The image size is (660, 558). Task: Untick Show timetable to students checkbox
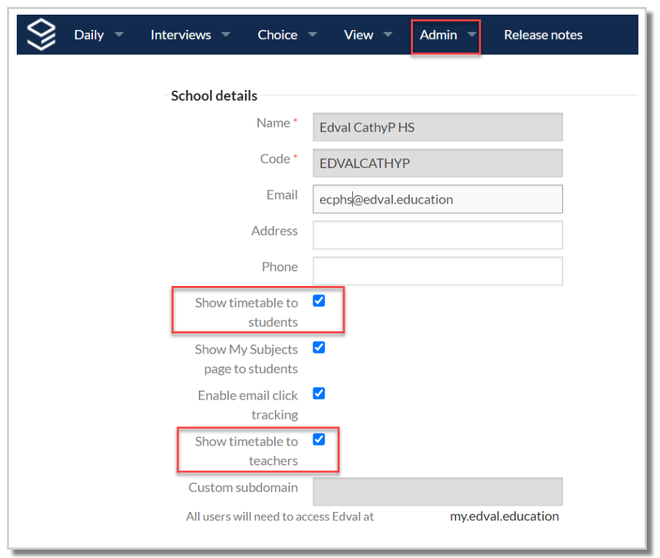(319, 301)
